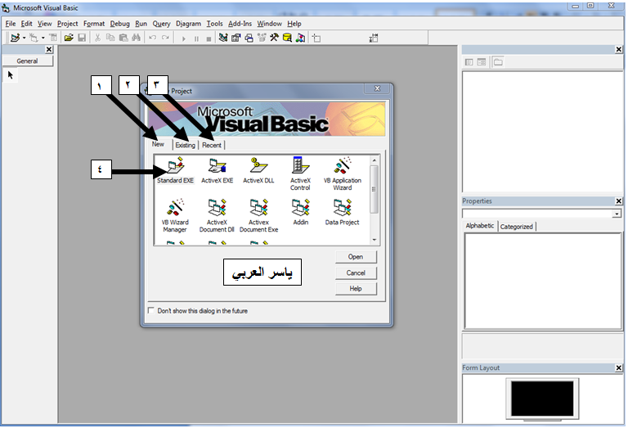Click the Visual Component Manager icon
The image size is (628, 428).
(300, 38)
